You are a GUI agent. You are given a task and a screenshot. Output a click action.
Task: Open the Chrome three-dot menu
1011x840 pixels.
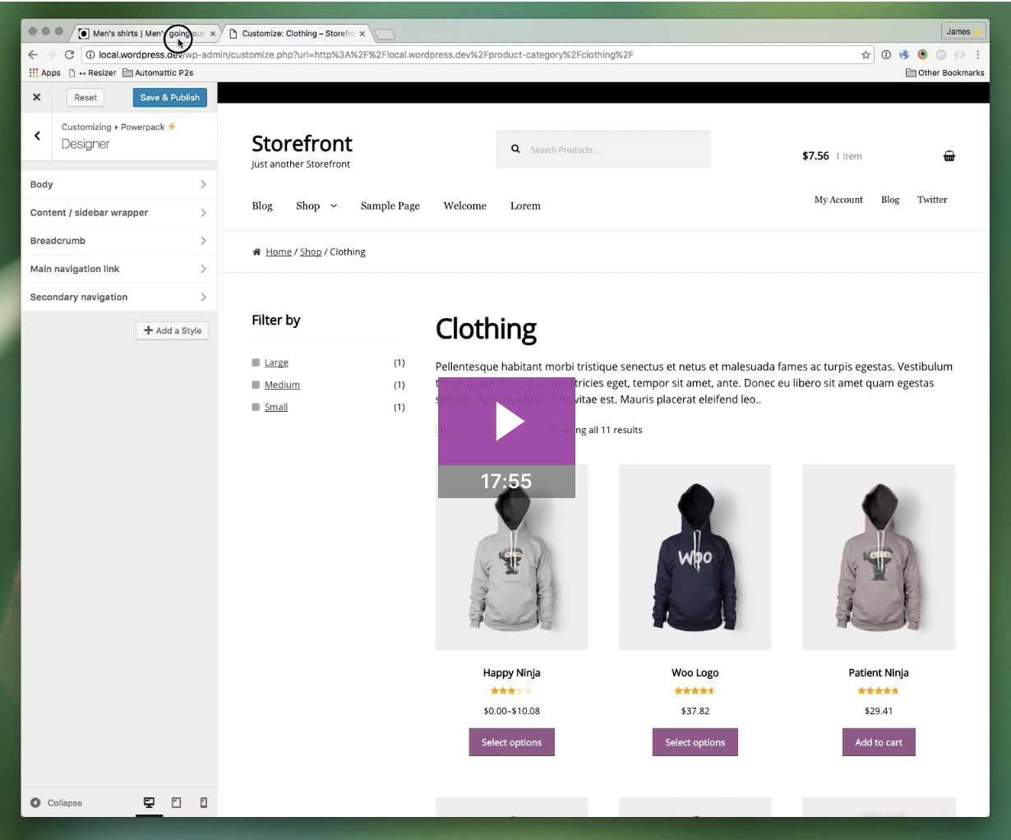(x=977, y=55)
